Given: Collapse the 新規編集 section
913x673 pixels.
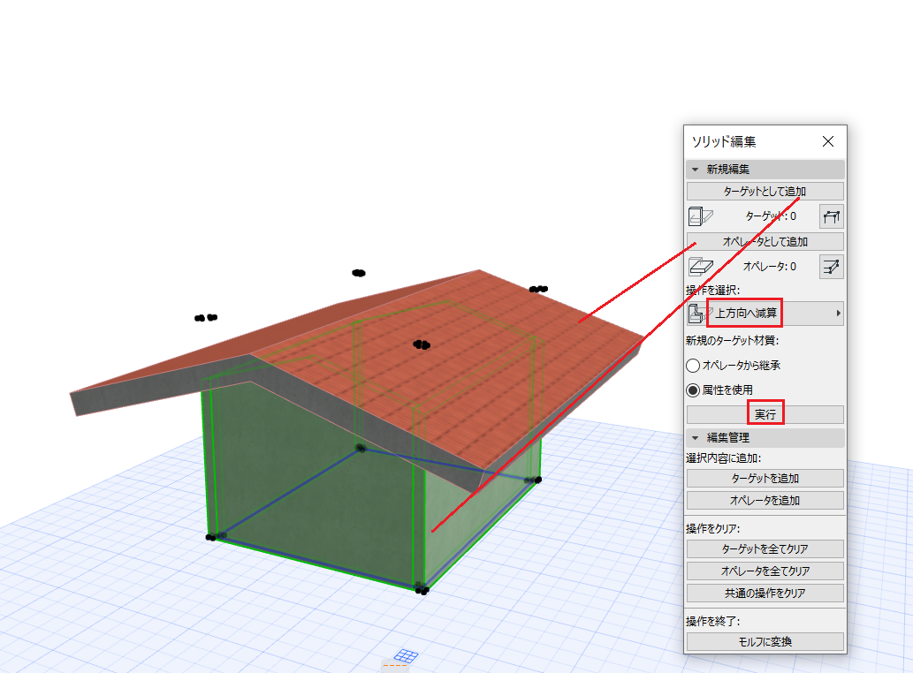Looking at the screenshot, I should [696, 170].
